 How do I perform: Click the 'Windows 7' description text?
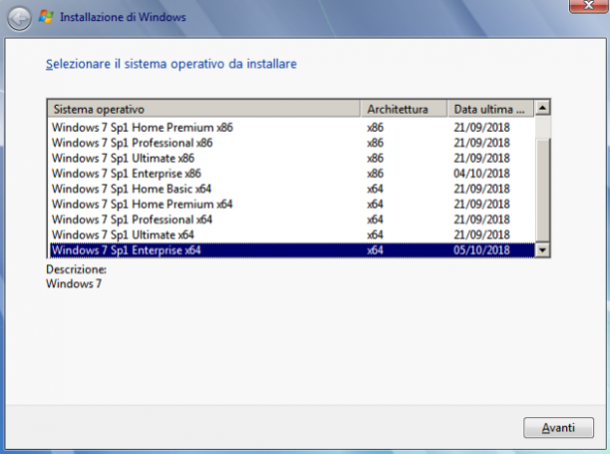(74, 283)
